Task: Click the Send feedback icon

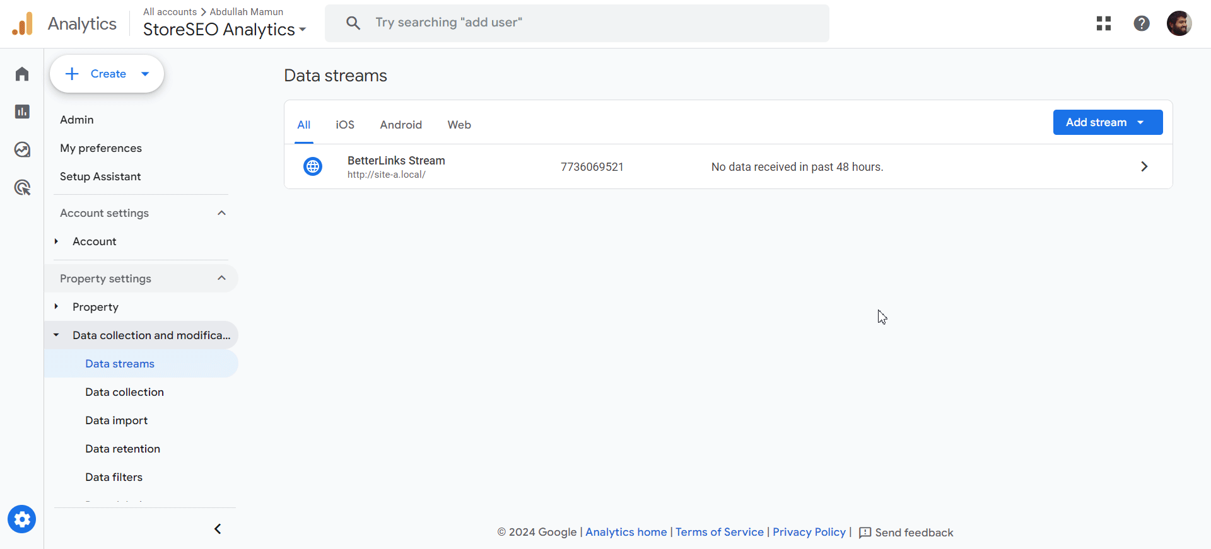Action: [x=865, y=533]
